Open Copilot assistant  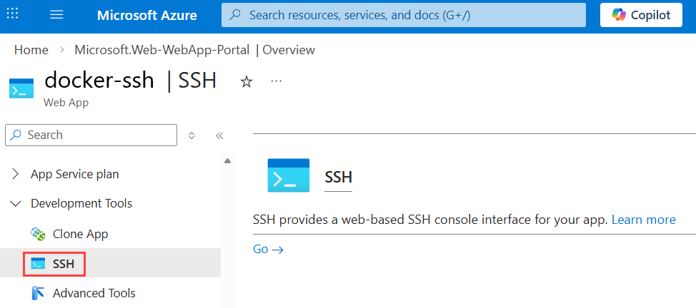[x=641, y=15]
